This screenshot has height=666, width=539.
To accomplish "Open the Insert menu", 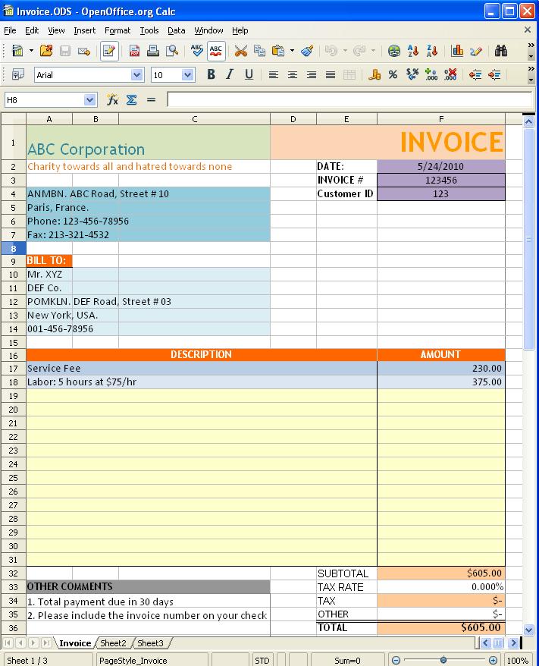I will click(84, 30).
